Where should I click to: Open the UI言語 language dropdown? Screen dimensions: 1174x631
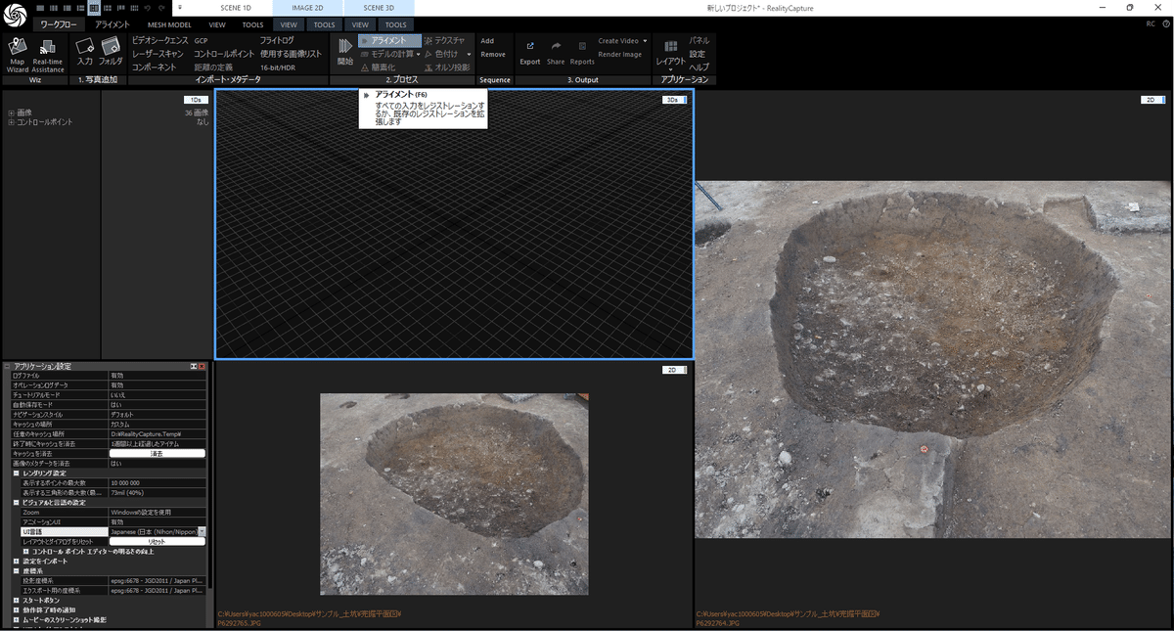[202, 531]
